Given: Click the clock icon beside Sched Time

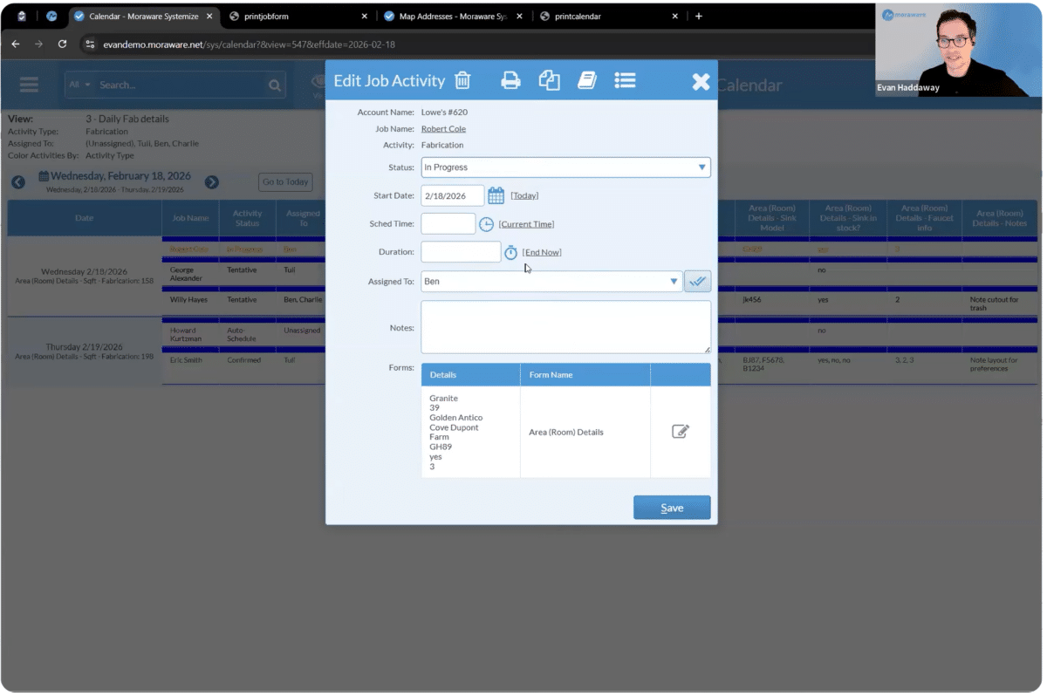Looking at the screenshot, I should tap(486, 224).
